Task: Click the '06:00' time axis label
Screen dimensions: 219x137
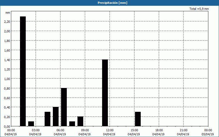Action: [x=60, y=130]
